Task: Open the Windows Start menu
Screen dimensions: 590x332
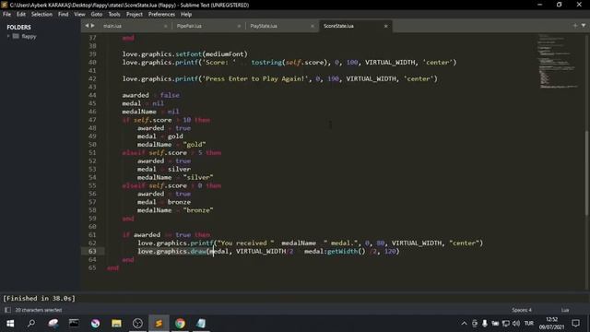Action: tap(10, 324)
